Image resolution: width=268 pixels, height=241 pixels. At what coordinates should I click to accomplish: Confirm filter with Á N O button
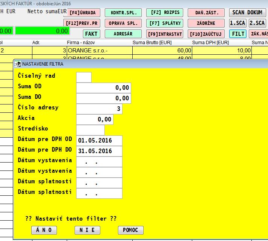pyautogui.click(x=44, y=230)
